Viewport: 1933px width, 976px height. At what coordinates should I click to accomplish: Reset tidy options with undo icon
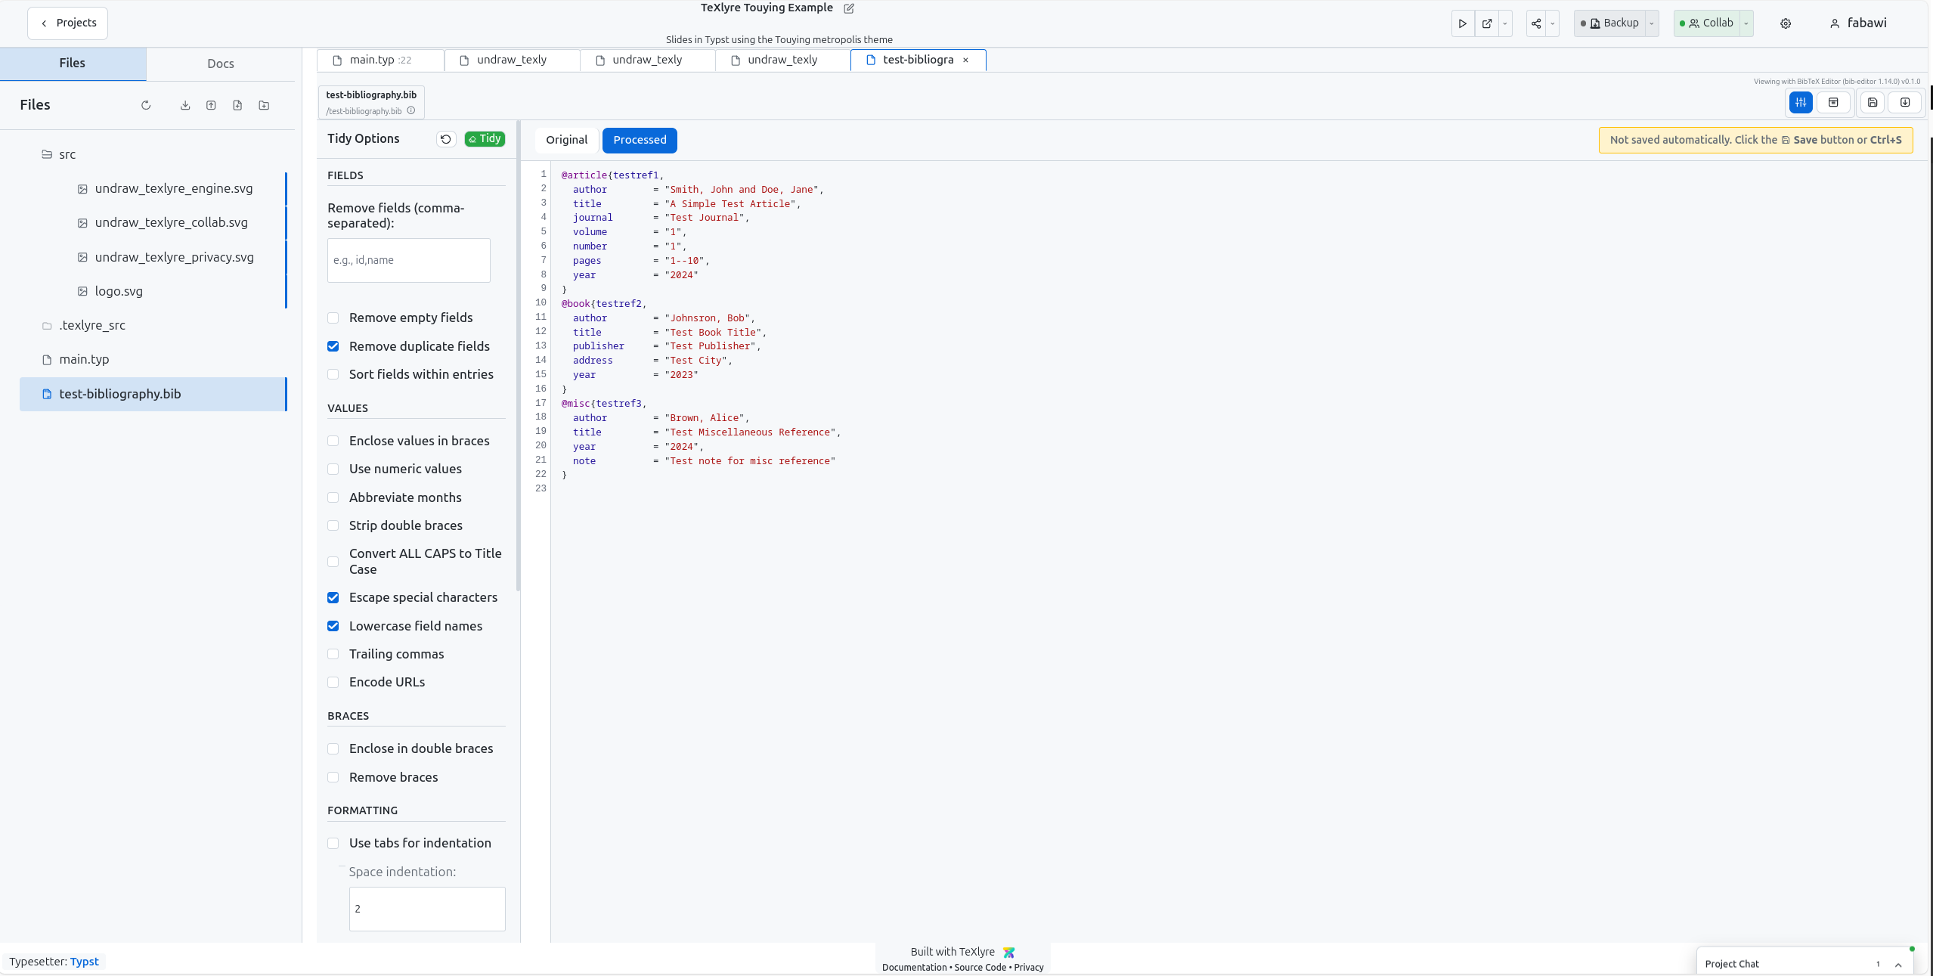[446, 139]
